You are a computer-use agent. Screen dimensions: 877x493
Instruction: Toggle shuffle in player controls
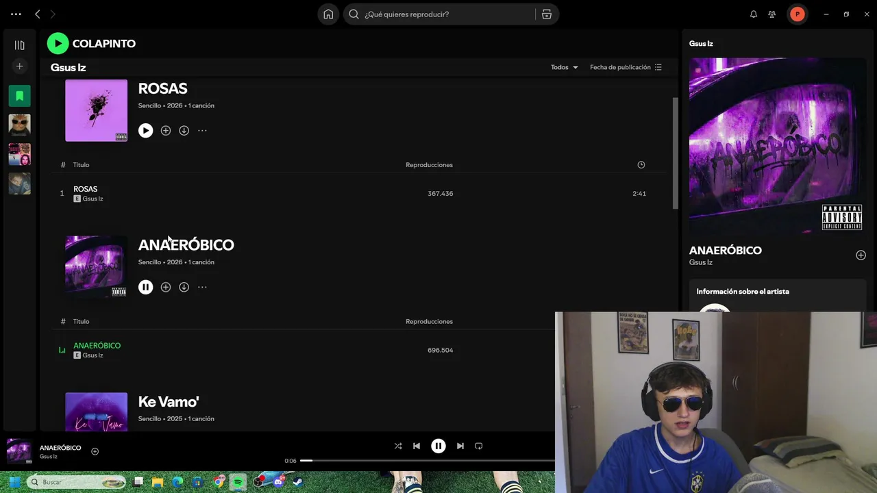[x=398, y=446]
